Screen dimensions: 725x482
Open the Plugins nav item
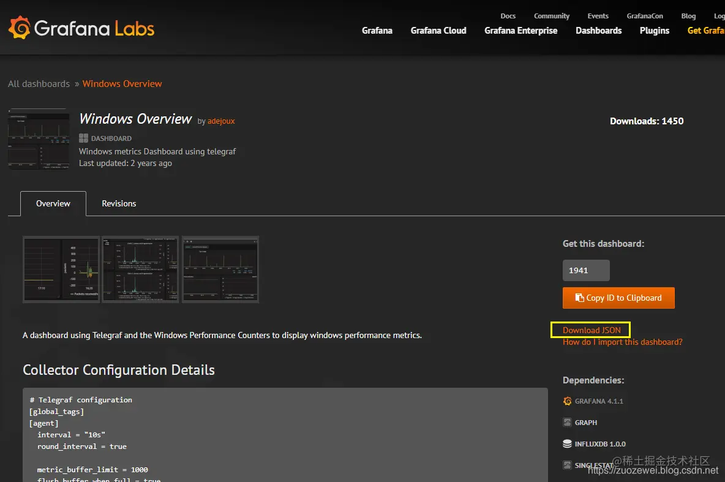click(x=654, y=31)
